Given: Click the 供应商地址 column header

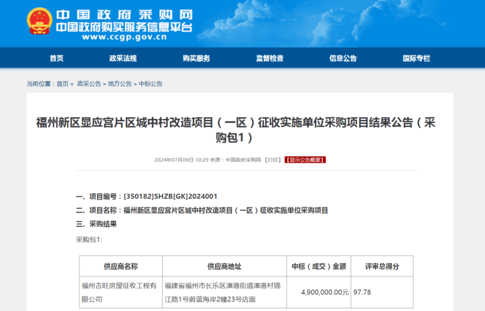Looking at the screenshot, I should pyautogui.click(x=224, y=266).
